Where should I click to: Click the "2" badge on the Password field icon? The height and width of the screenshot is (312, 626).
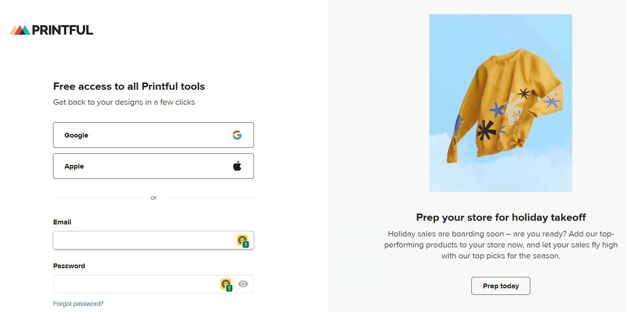pos(229,288)
